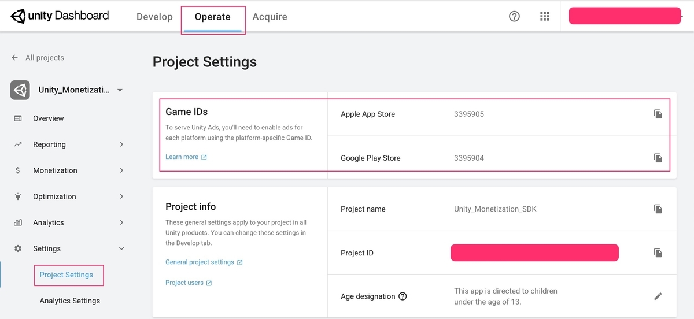
Task: Copy the Project ID value
Action: tap(658, 253)
